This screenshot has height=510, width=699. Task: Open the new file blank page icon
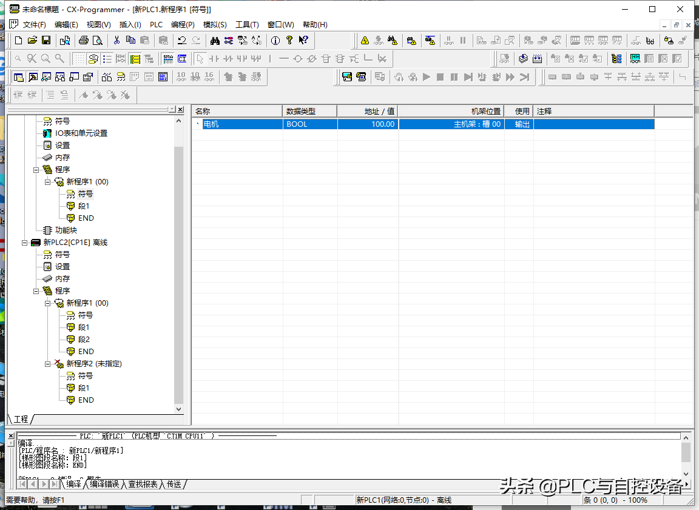pos(18,41)
